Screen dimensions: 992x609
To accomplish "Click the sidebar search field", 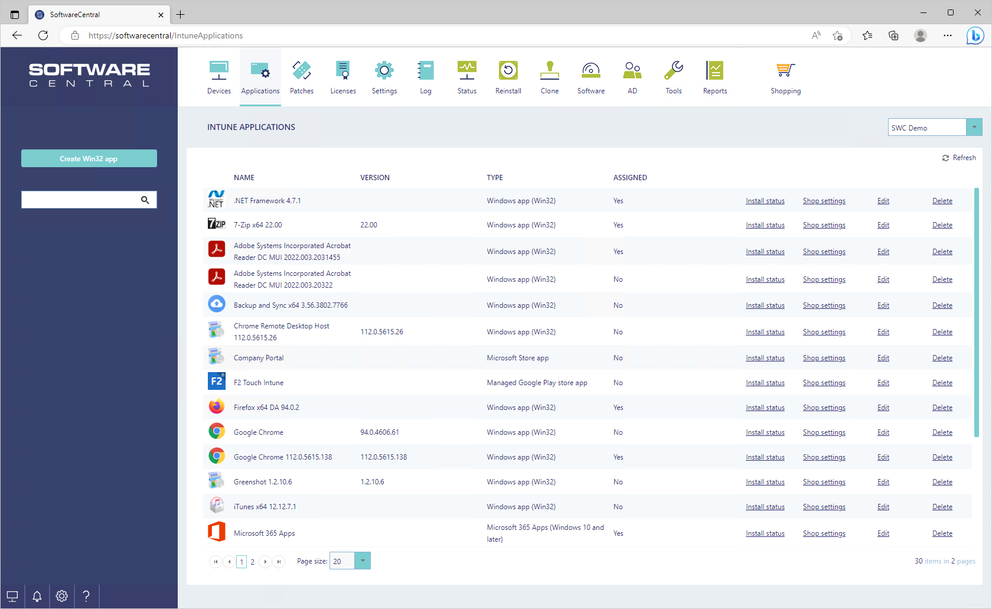I will coord(83,200).
